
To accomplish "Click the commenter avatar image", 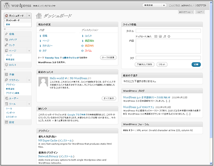I will (43, 82).
